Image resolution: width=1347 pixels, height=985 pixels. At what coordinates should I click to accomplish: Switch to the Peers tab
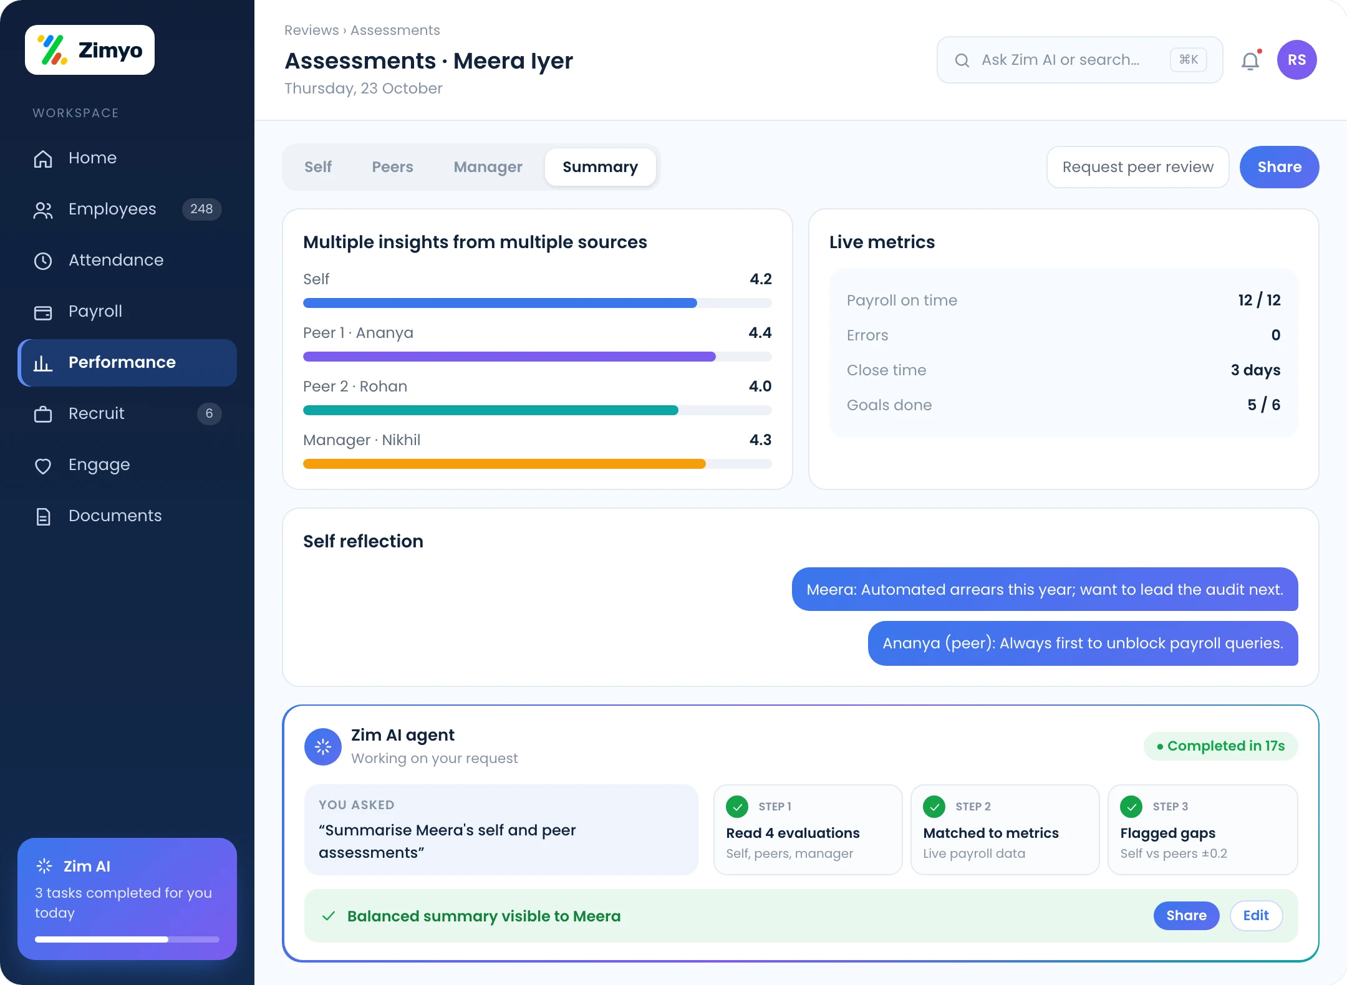(x=393, y=167)
